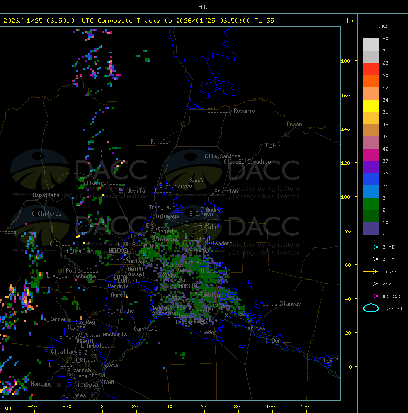Click the 'Manzano' place label
The image size is (408, 413).
click(x=41, y=384)
